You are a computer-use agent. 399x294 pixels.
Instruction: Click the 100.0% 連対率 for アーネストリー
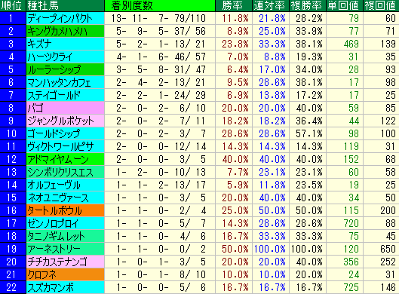point(271,249)
